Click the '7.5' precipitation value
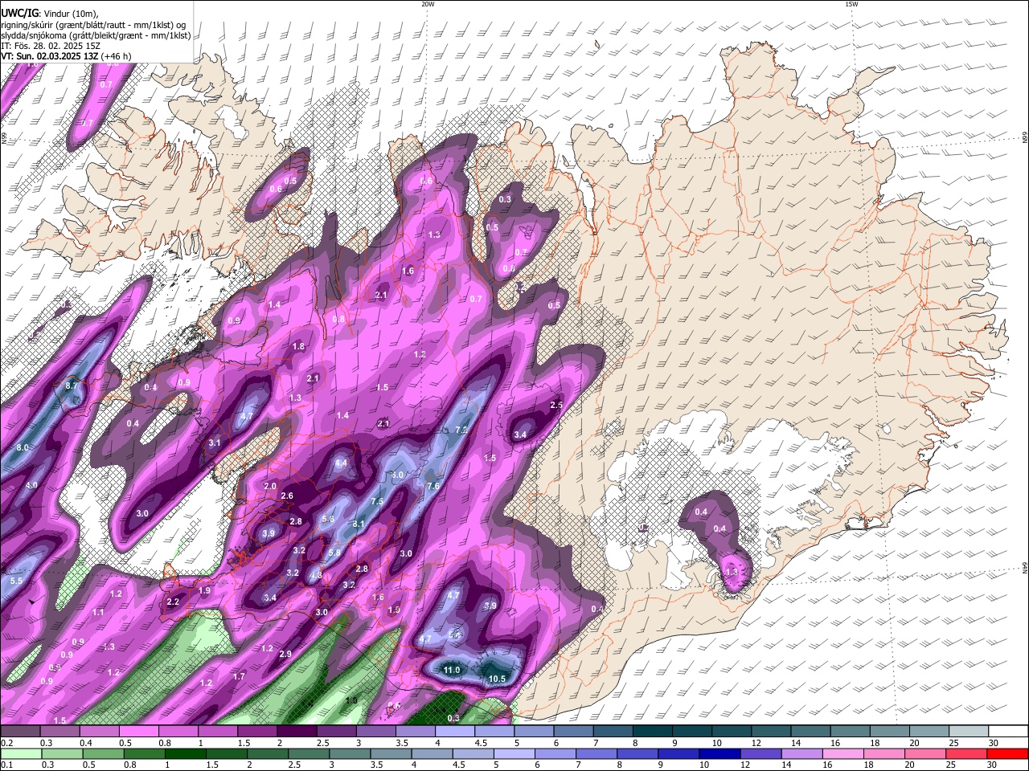Viewport: 1029px width, 771px height. tap(376, 501)
